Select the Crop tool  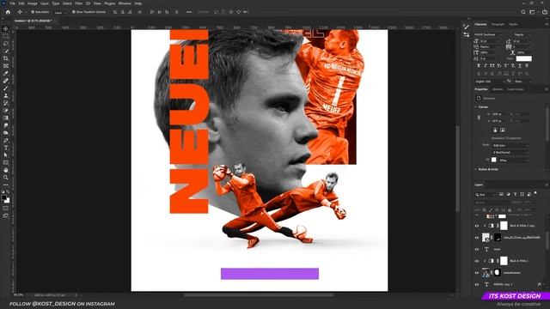tap(6, 58)
